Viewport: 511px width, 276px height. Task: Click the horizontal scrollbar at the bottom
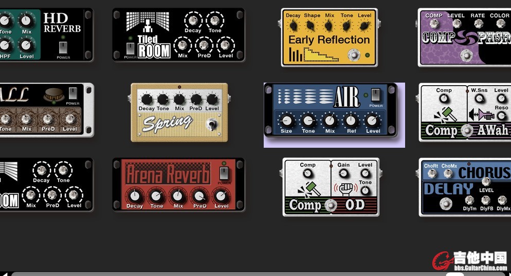[x=231, y=273]
